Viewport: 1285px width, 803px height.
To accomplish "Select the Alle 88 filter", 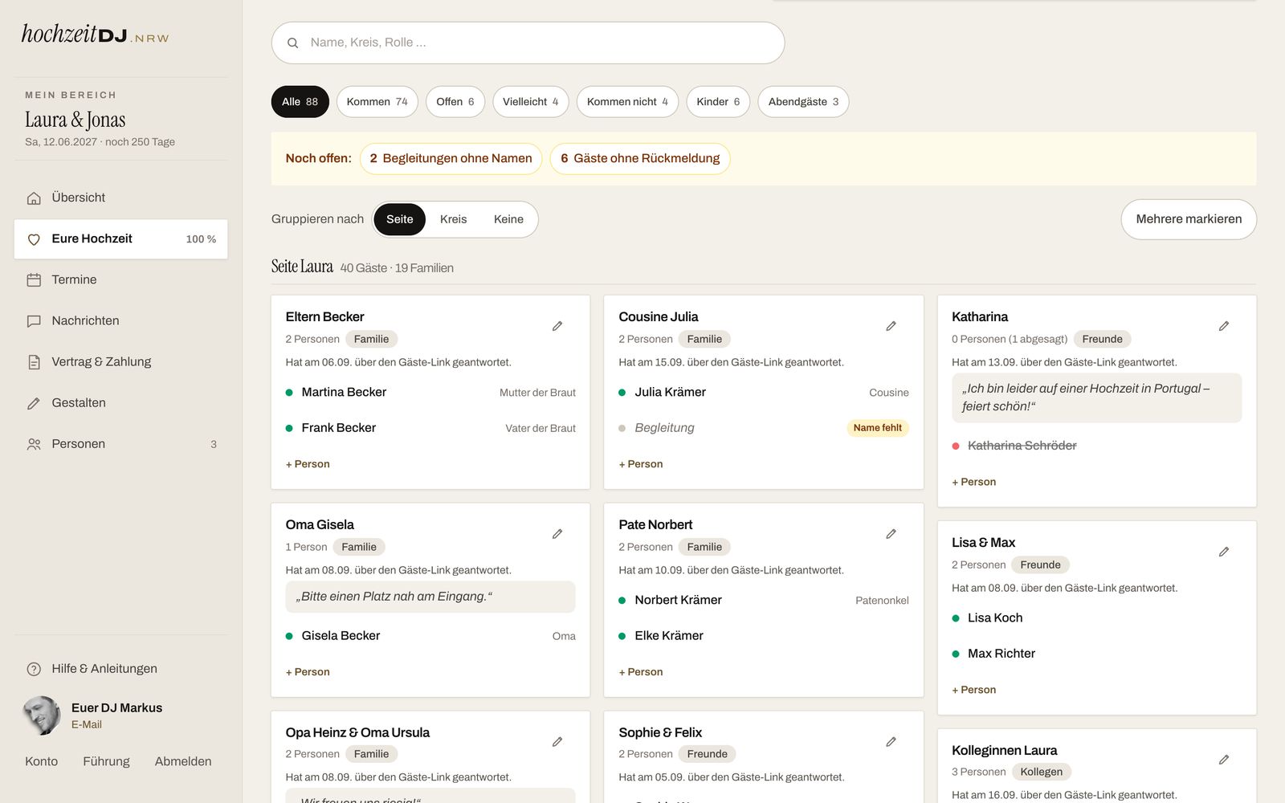I will 300,102.
